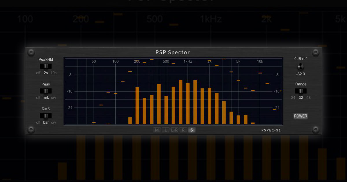Image resolution: width=347 pixels, height=182 pixels.
Task: Enable the L+R summed channel mode
Action: pyautogui.click(x=174, y=130)
